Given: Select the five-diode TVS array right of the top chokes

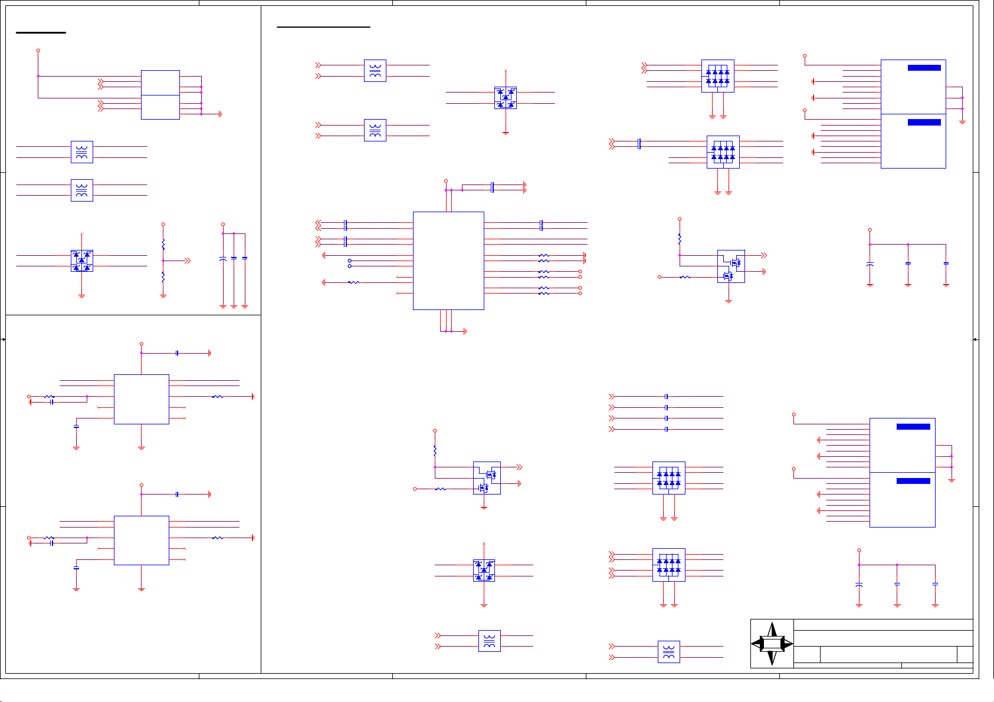Looking at the screenshot, I should coord(506,98).
